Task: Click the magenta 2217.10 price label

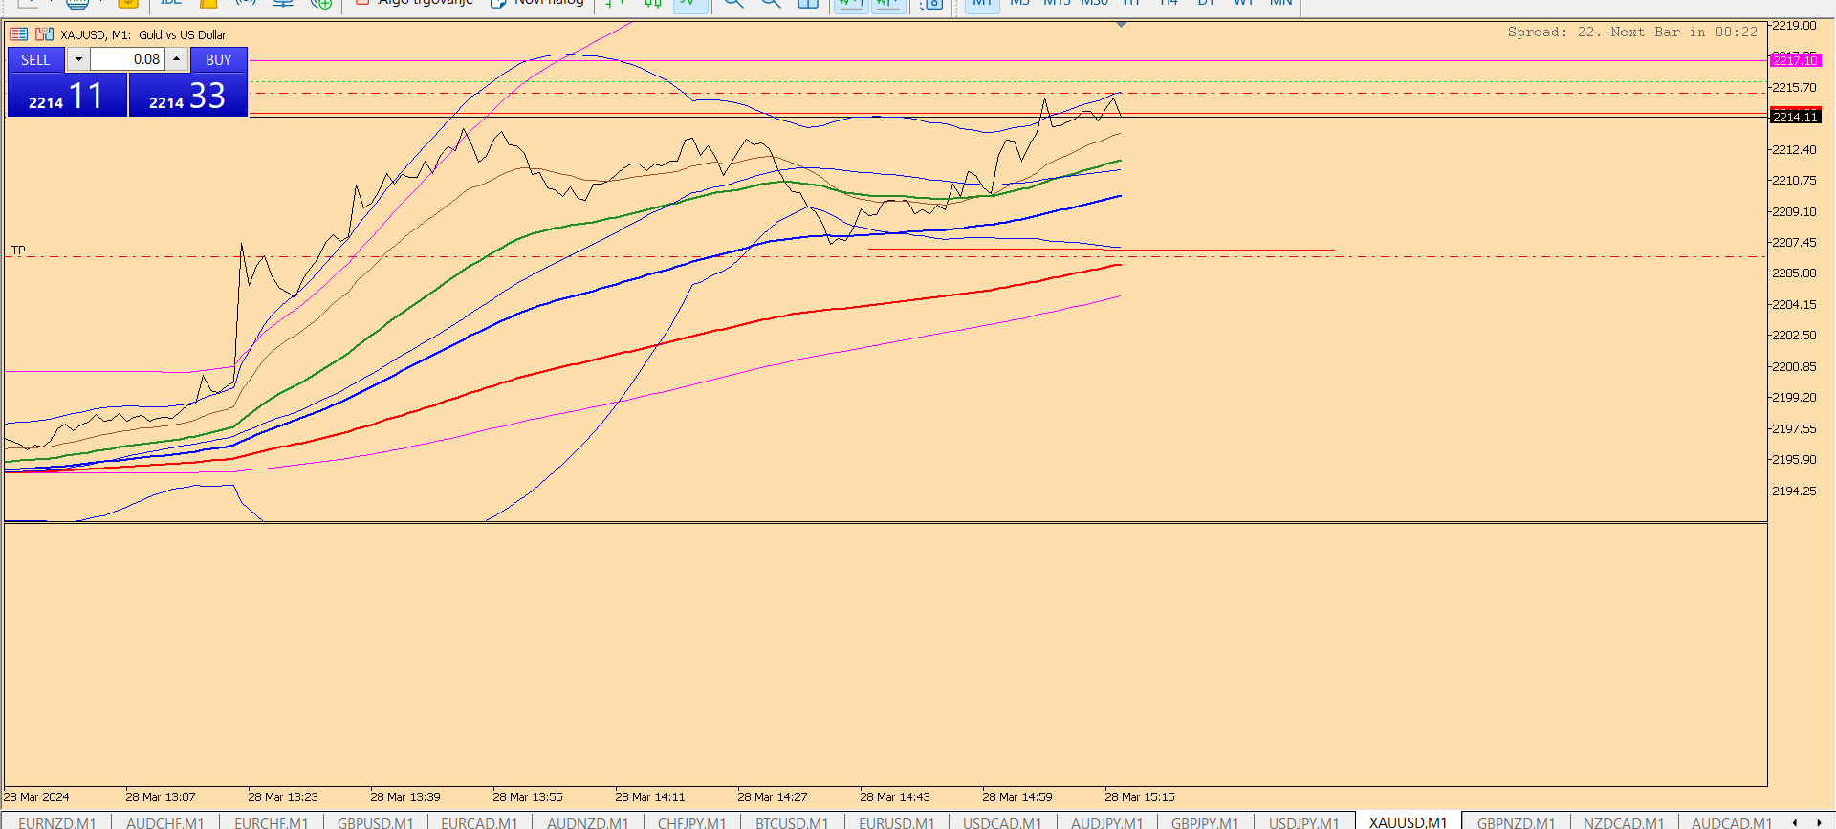Action: tap(1795, 60)
